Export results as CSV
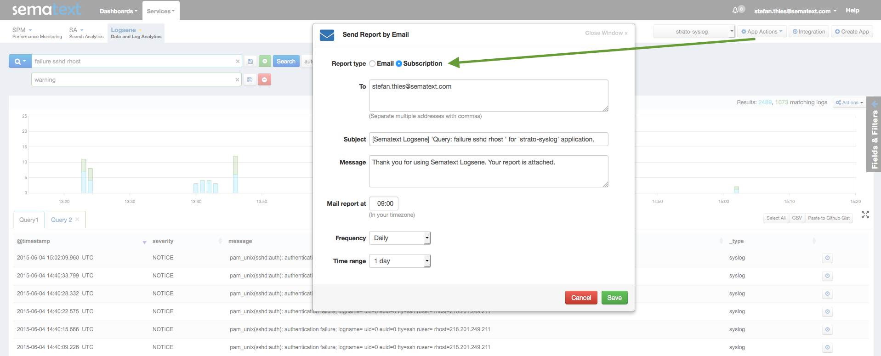Viewport: 881px width, 356px height. [x=797, y=218]
